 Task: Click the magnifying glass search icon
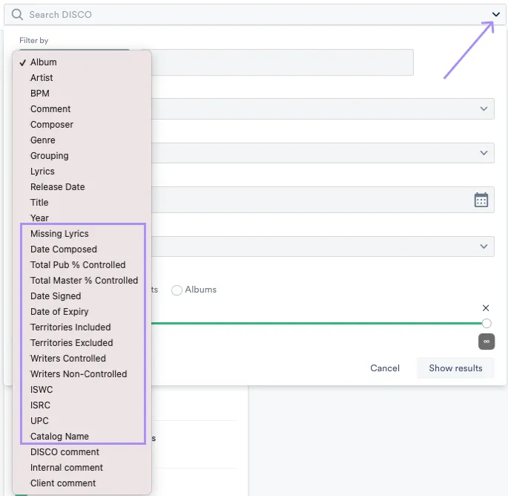(17, 14)
